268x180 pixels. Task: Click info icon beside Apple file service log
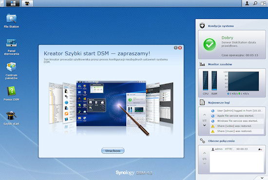tap(213, 116)
